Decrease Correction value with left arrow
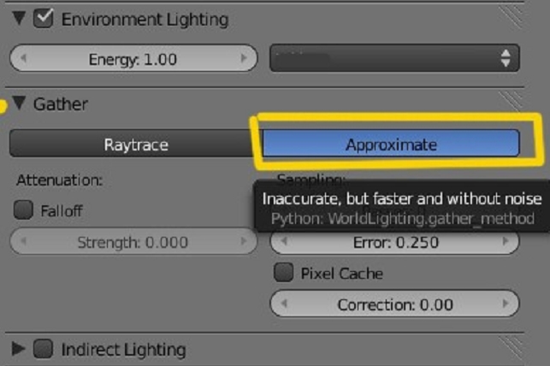Image resolution: width=550 pixels, height=366 pixels. (283, 304)
